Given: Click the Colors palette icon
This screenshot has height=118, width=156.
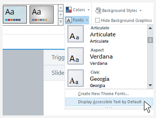Looking at the screenshot, I should pyautogui.click(x=68, y=10).
